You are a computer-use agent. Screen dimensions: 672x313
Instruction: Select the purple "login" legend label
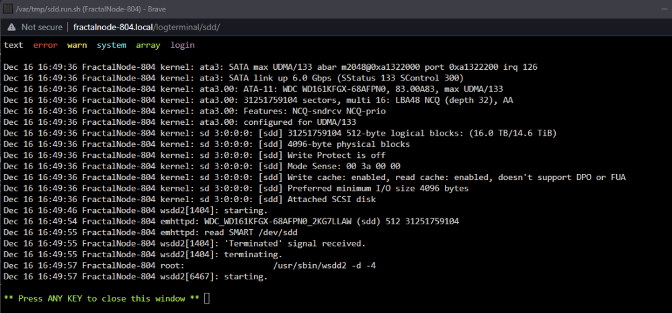182,45
